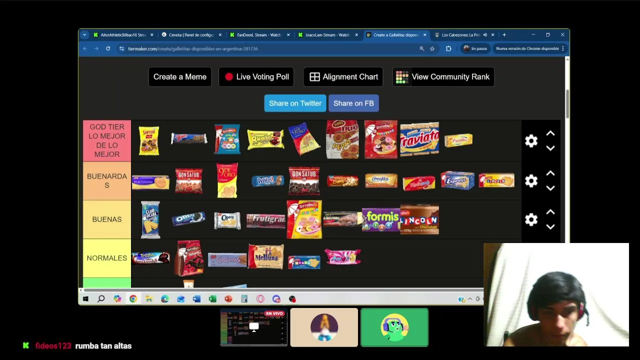Open Word from the taskbar
Screen dimensions: 640x360
(196, 299)
